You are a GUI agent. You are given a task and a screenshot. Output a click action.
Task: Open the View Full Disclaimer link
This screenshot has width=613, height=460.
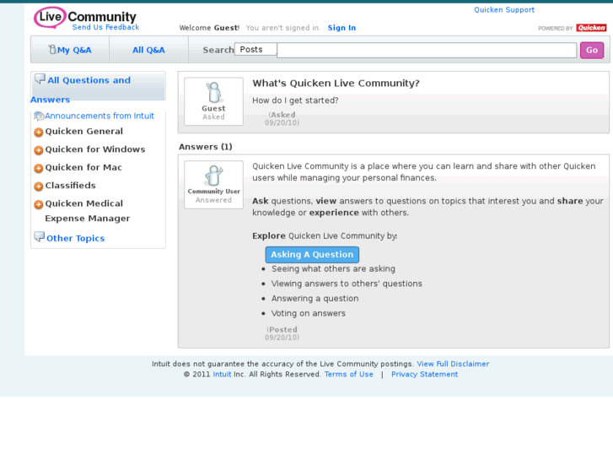pyautogui.click(x=453, y=364)
